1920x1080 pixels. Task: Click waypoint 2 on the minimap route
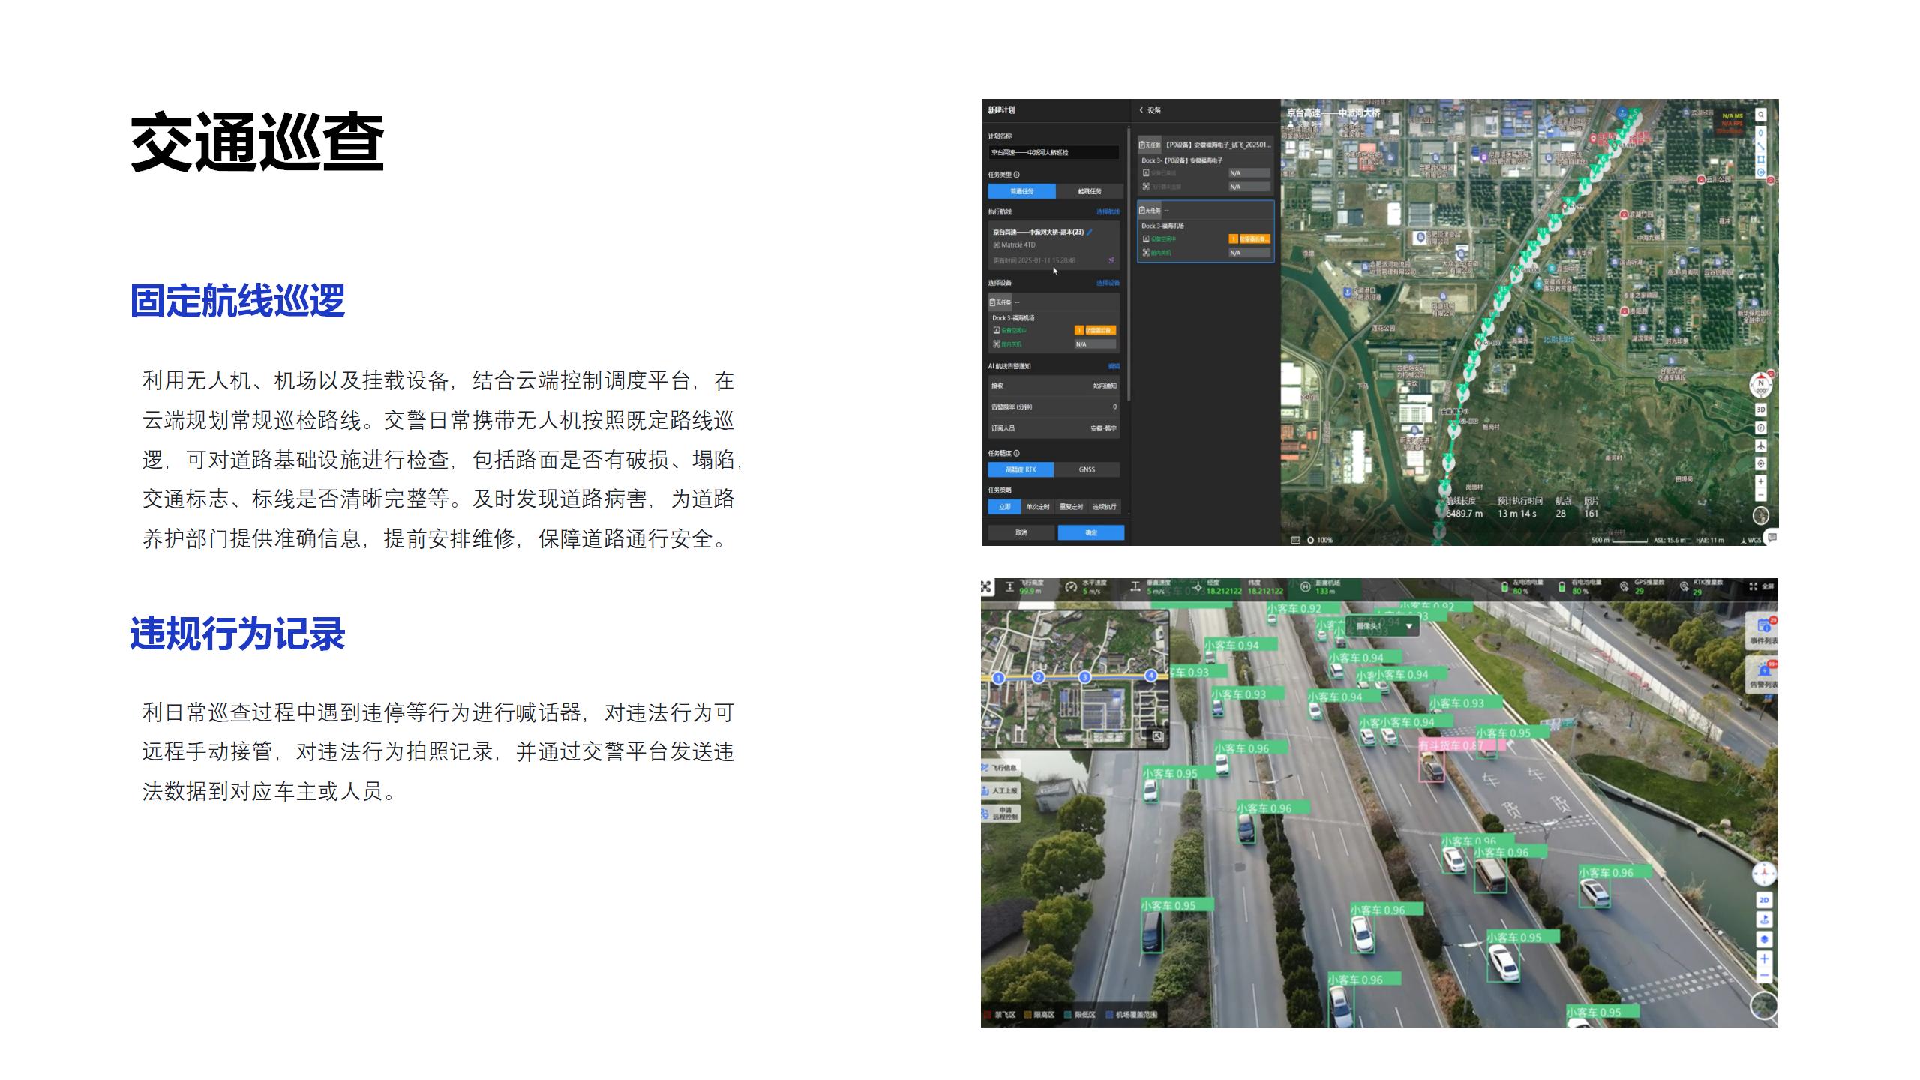1039,677
